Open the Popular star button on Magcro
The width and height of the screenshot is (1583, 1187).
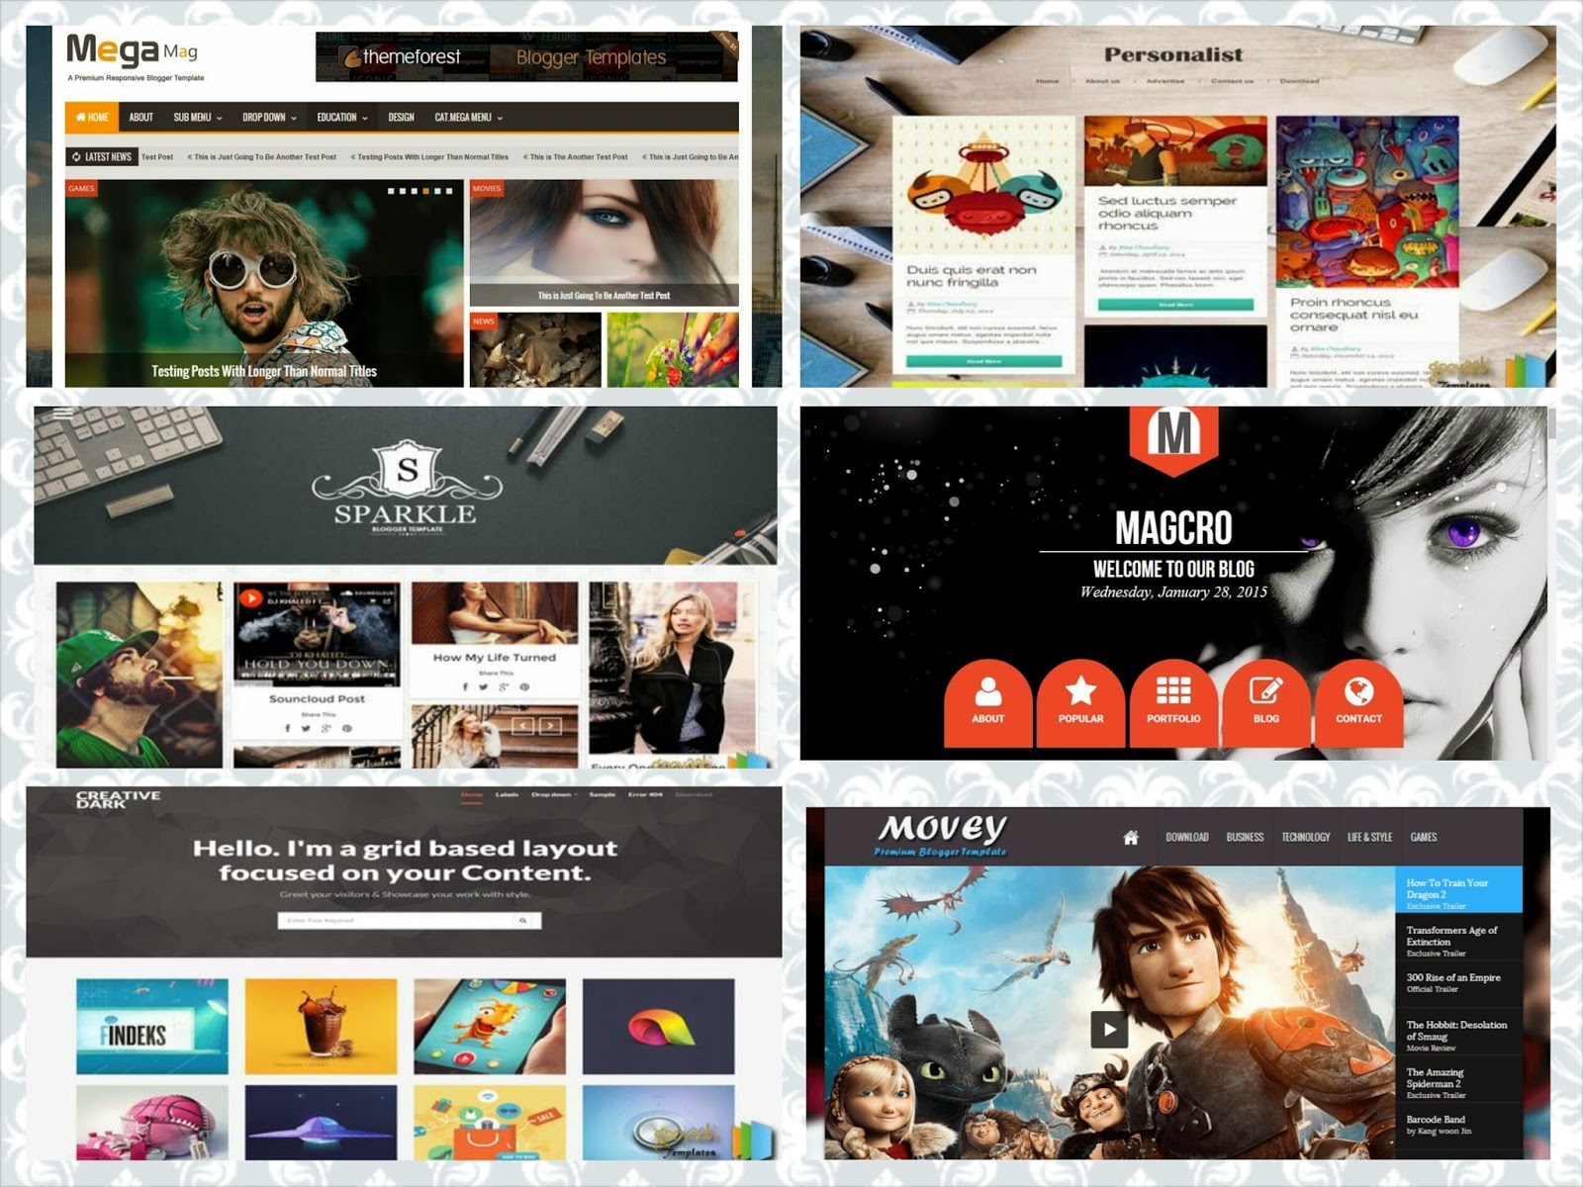point(1080,701)
